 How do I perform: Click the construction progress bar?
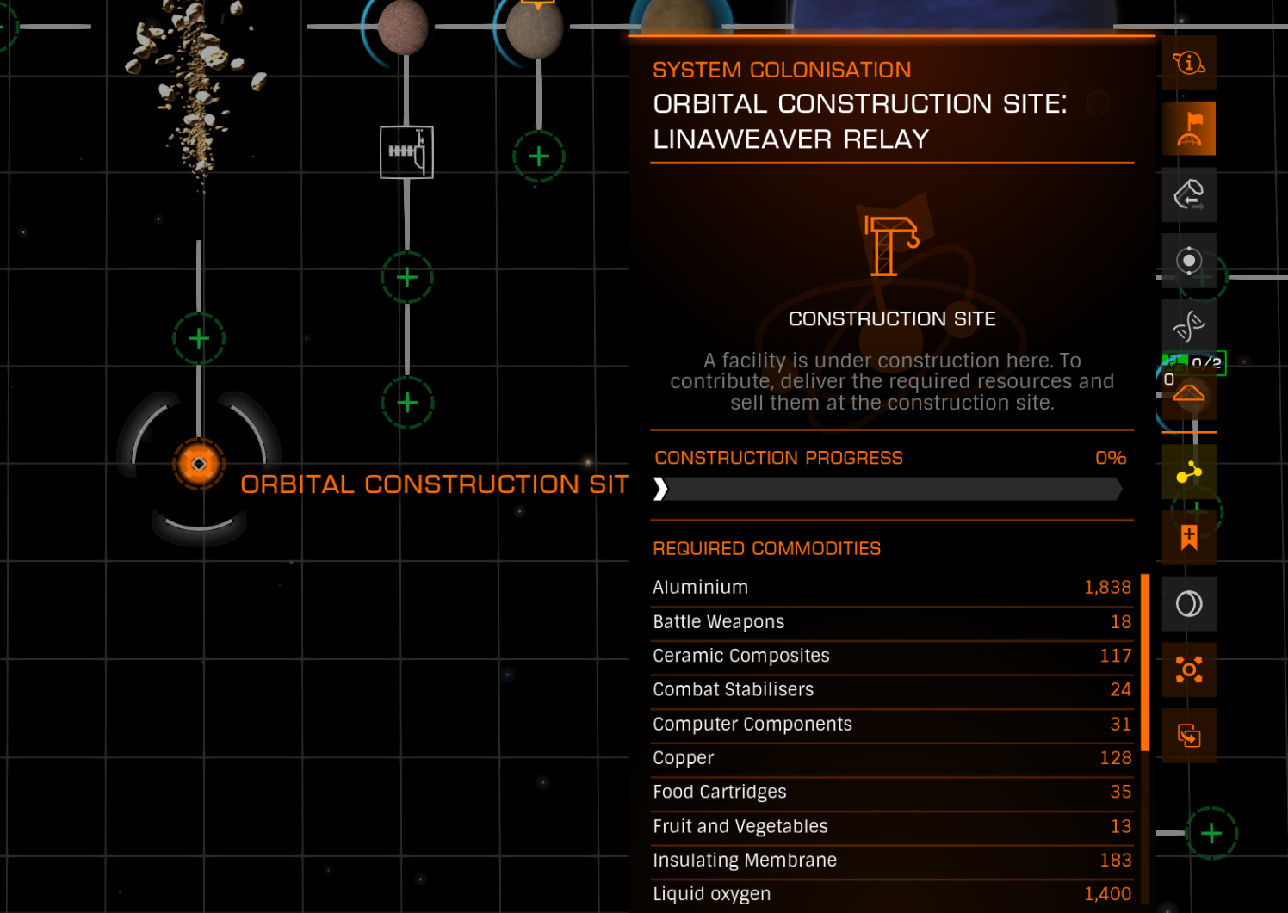(887, 490)
